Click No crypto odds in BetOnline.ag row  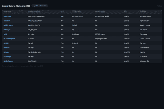click(96, 61)
